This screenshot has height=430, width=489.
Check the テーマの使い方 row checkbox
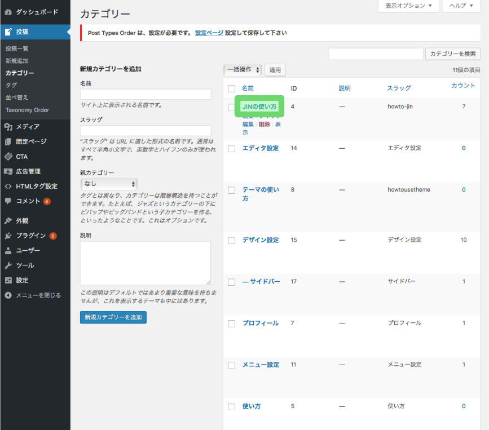click(231, 190)
